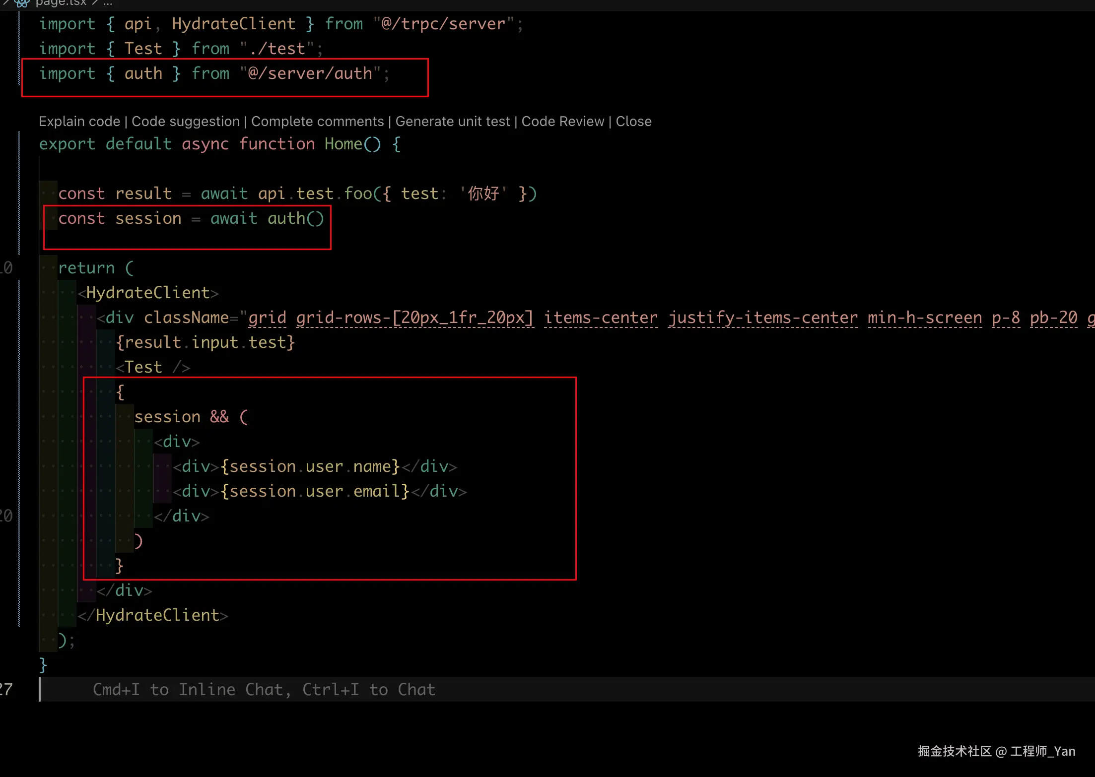Click Explain code lens link

pos(79,122)
